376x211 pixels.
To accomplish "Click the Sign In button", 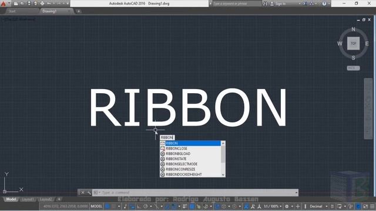I will 278,4.
